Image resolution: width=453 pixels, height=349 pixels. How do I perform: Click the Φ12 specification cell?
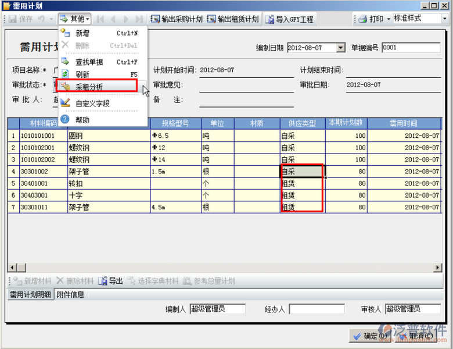175,148
